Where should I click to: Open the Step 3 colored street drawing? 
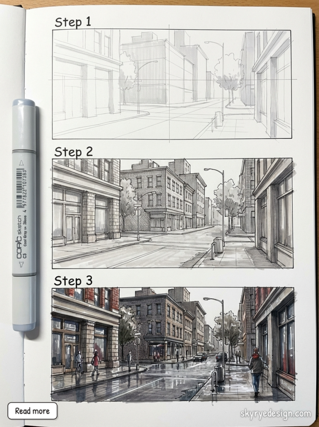[x=173, y=344]
